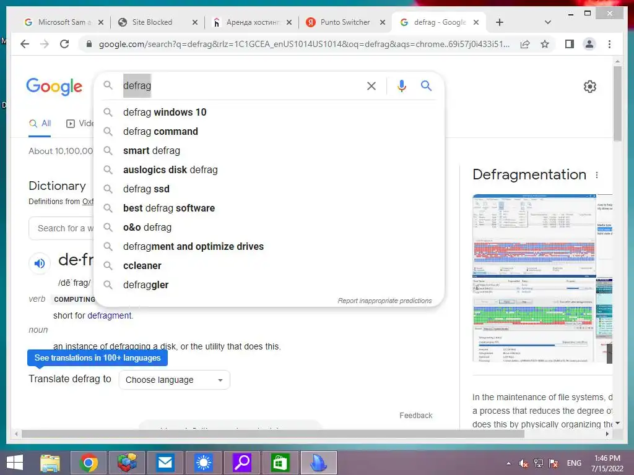The width and height of the screenshot is (634, 475).
Task: Click the dictionary word search box
Action: [x=61, y=228]
